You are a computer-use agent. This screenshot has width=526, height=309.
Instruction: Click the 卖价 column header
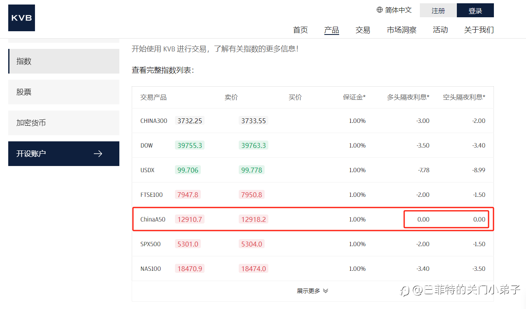click(x=231, y=97)
